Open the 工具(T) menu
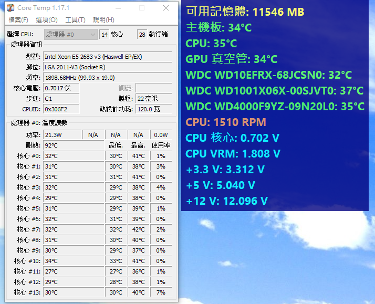375x304 pixels. 75,20
